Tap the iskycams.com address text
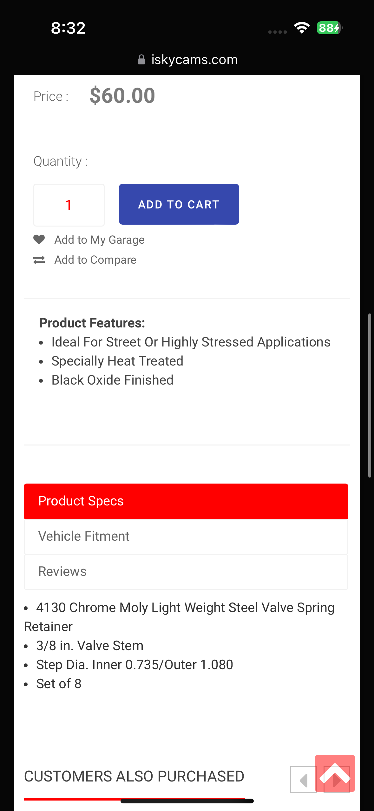 [194, 60]
